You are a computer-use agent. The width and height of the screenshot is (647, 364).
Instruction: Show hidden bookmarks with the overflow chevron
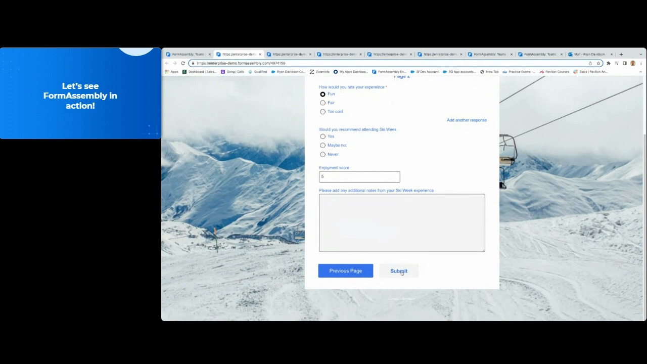(640, 72)
